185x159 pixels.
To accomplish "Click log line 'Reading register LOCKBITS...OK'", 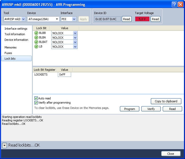I will pyautogui.click(x=22, y=120).
